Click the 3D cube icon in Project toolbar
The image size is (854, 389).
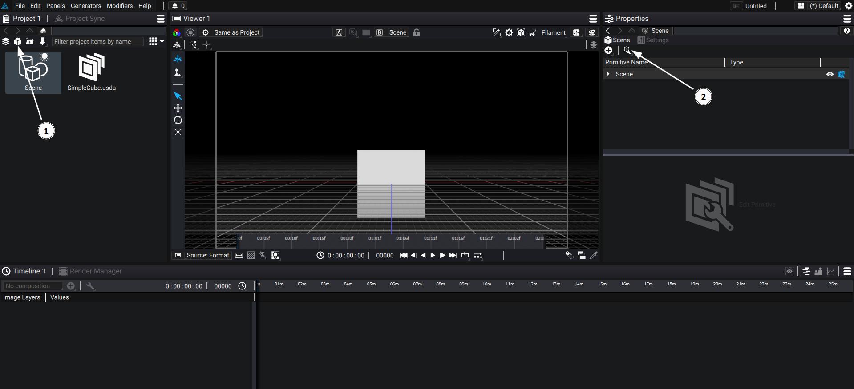[18, 41]
